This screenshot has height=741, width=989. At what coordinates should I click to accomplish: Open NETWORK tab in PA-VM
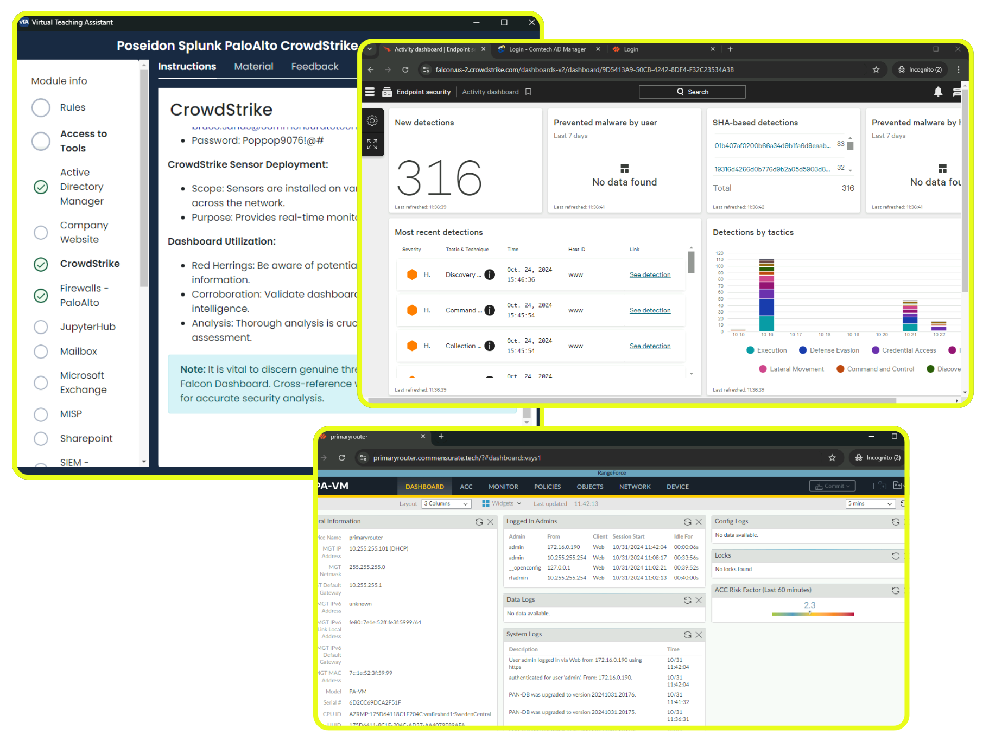635,487
